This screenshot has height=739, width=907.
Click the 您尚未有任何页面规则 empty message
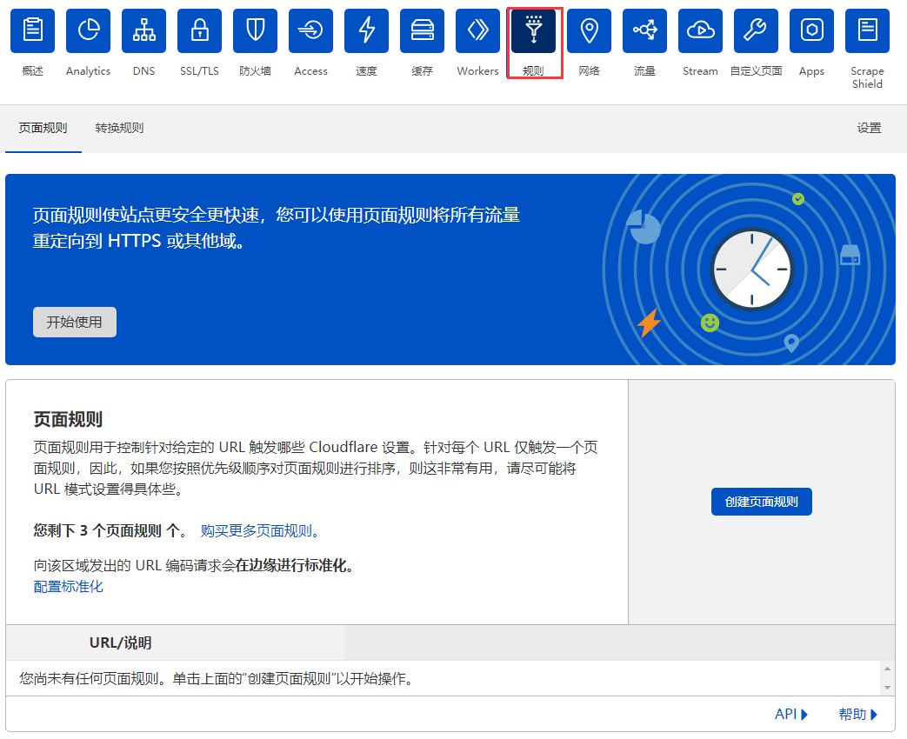click(x=217, y=678)
